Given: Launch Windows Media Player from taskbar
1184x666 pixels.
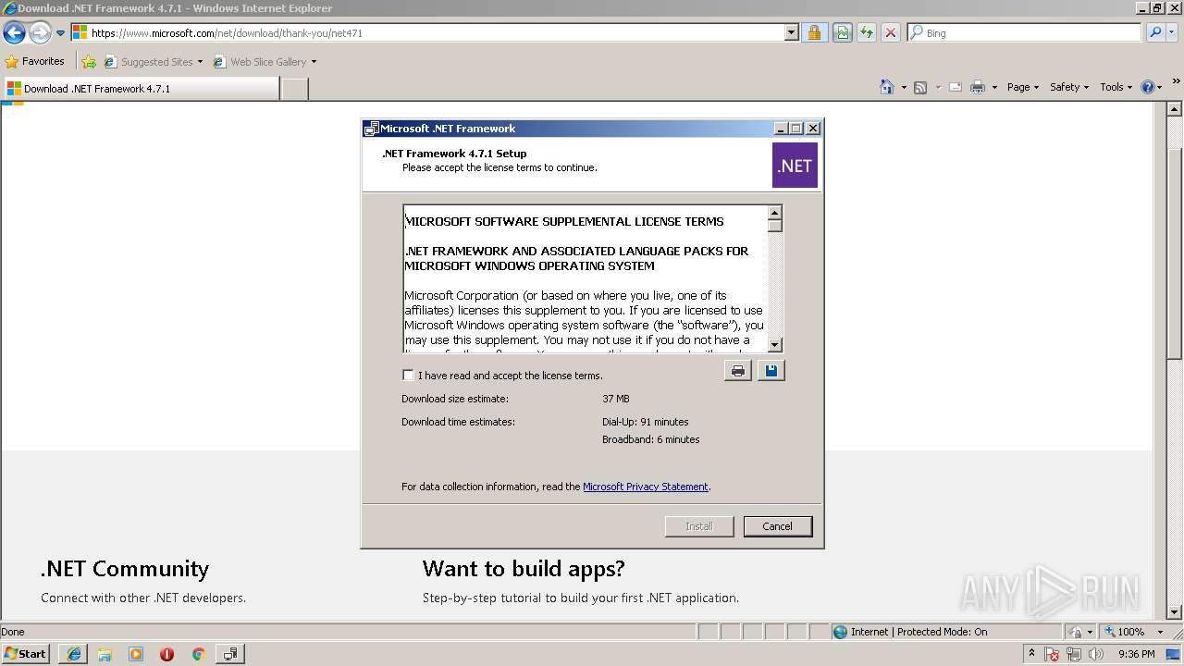Looking at the screenshot, I should pos(136,654).
